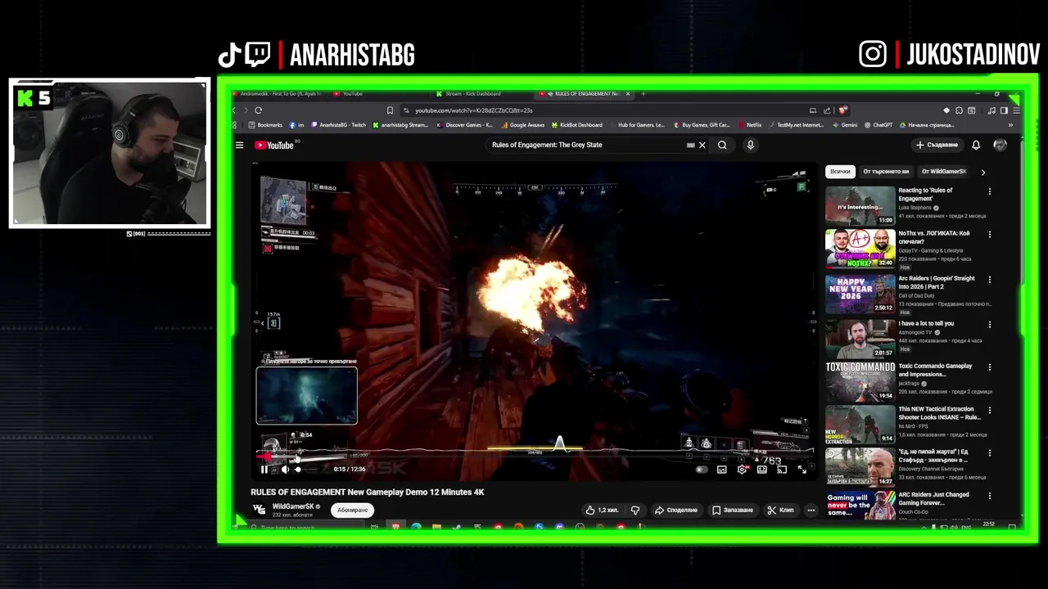The height and width of the screenshot is (589, 1048).
Task: Click the video progress bar scrubber
Action: click(267, 456)
